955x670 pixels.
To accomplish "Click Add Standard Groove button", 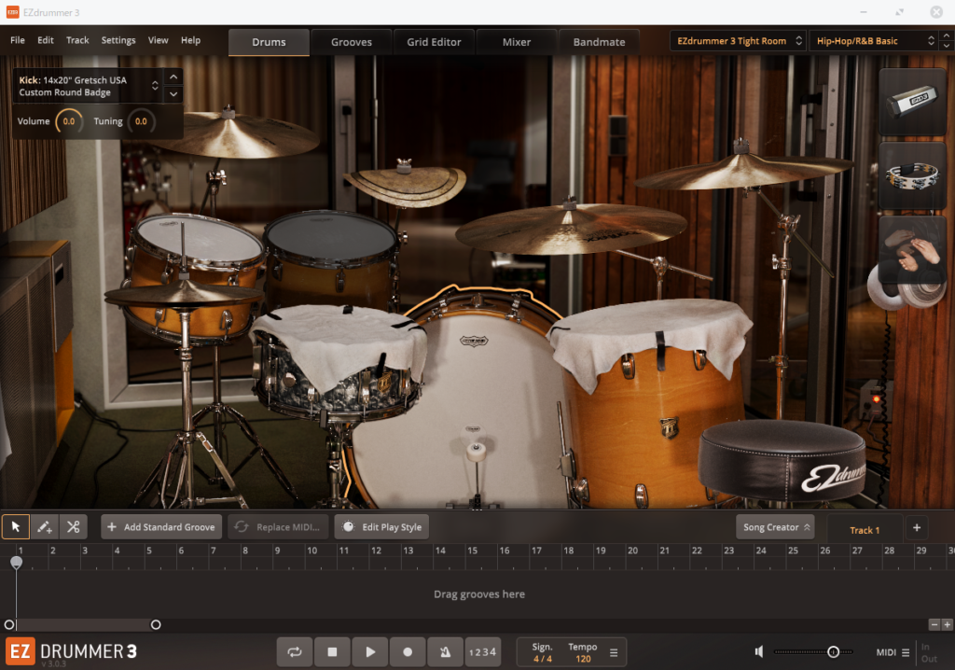I will point(161,527).
